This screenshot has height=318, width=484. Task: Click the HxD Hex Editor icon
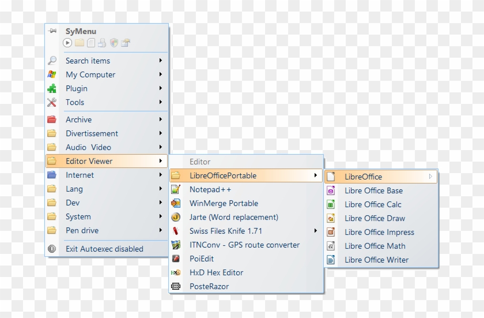176,272
